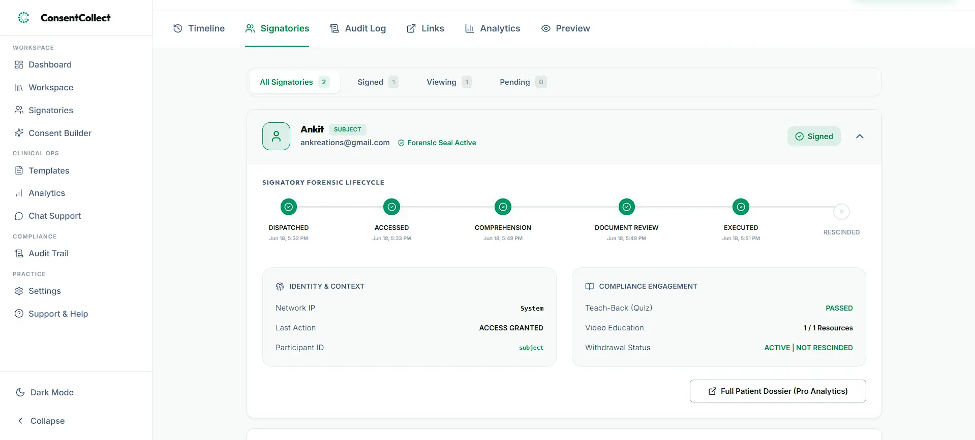Click the 1 / 1 Resources value
Viewport: 975px width, 440px height.
click(828, 328)
